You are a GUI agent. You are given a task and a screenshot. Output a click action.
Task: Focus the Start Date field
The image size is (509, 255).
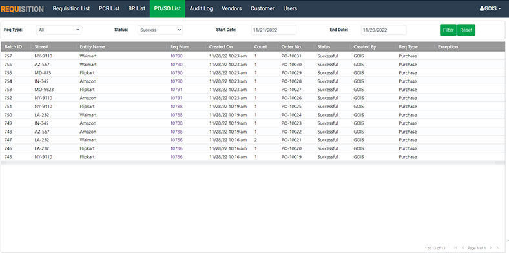pos(274,30)
